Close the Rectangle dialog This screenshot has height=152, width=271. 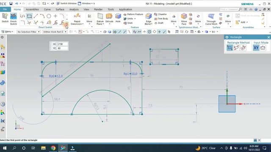268,37
